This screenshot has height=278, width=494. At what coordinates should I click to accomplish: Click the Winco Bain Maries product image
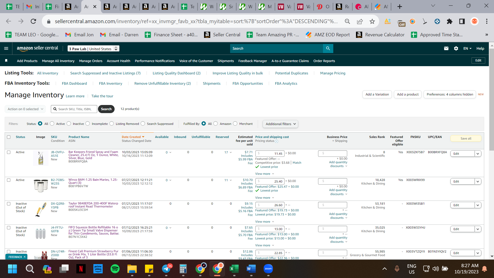[41, 186]
